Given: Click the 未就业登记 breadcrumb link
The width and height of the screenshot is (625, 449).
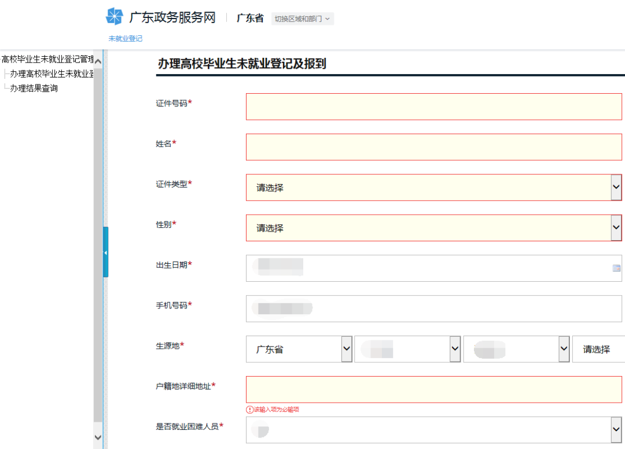Looking at the screenshot, I should point(126,39).
